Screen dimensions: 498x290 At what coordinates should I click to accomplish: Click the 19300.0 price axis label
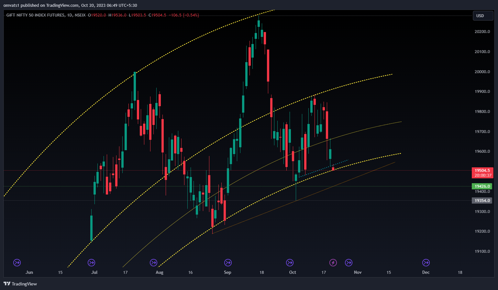(482, 212)
